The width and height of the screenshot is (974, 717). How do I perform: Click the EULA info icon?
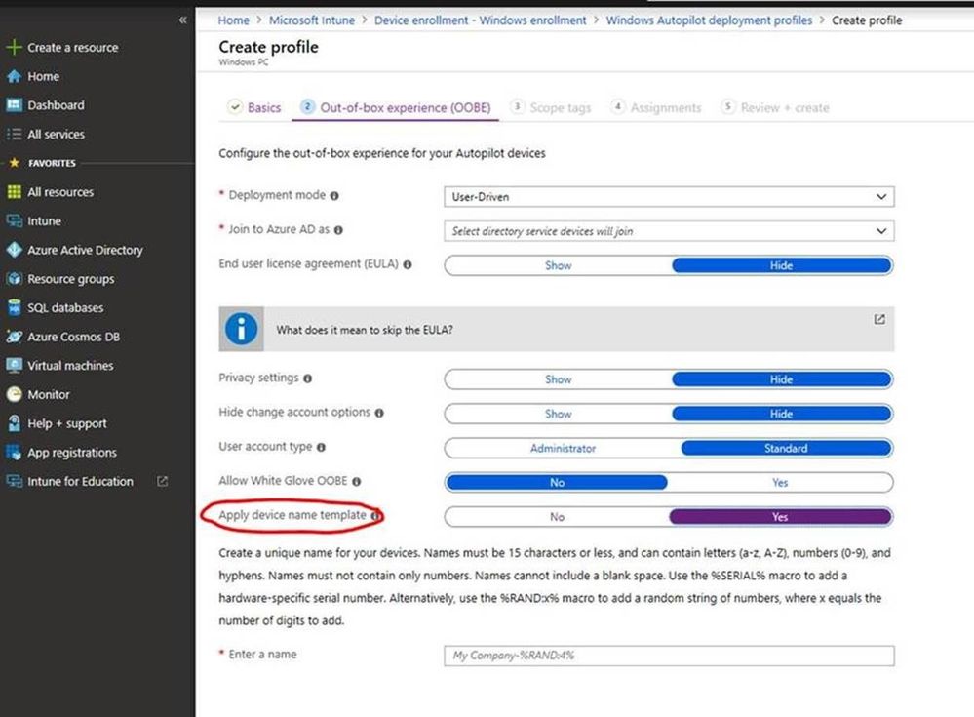click(x=408, y=264)
